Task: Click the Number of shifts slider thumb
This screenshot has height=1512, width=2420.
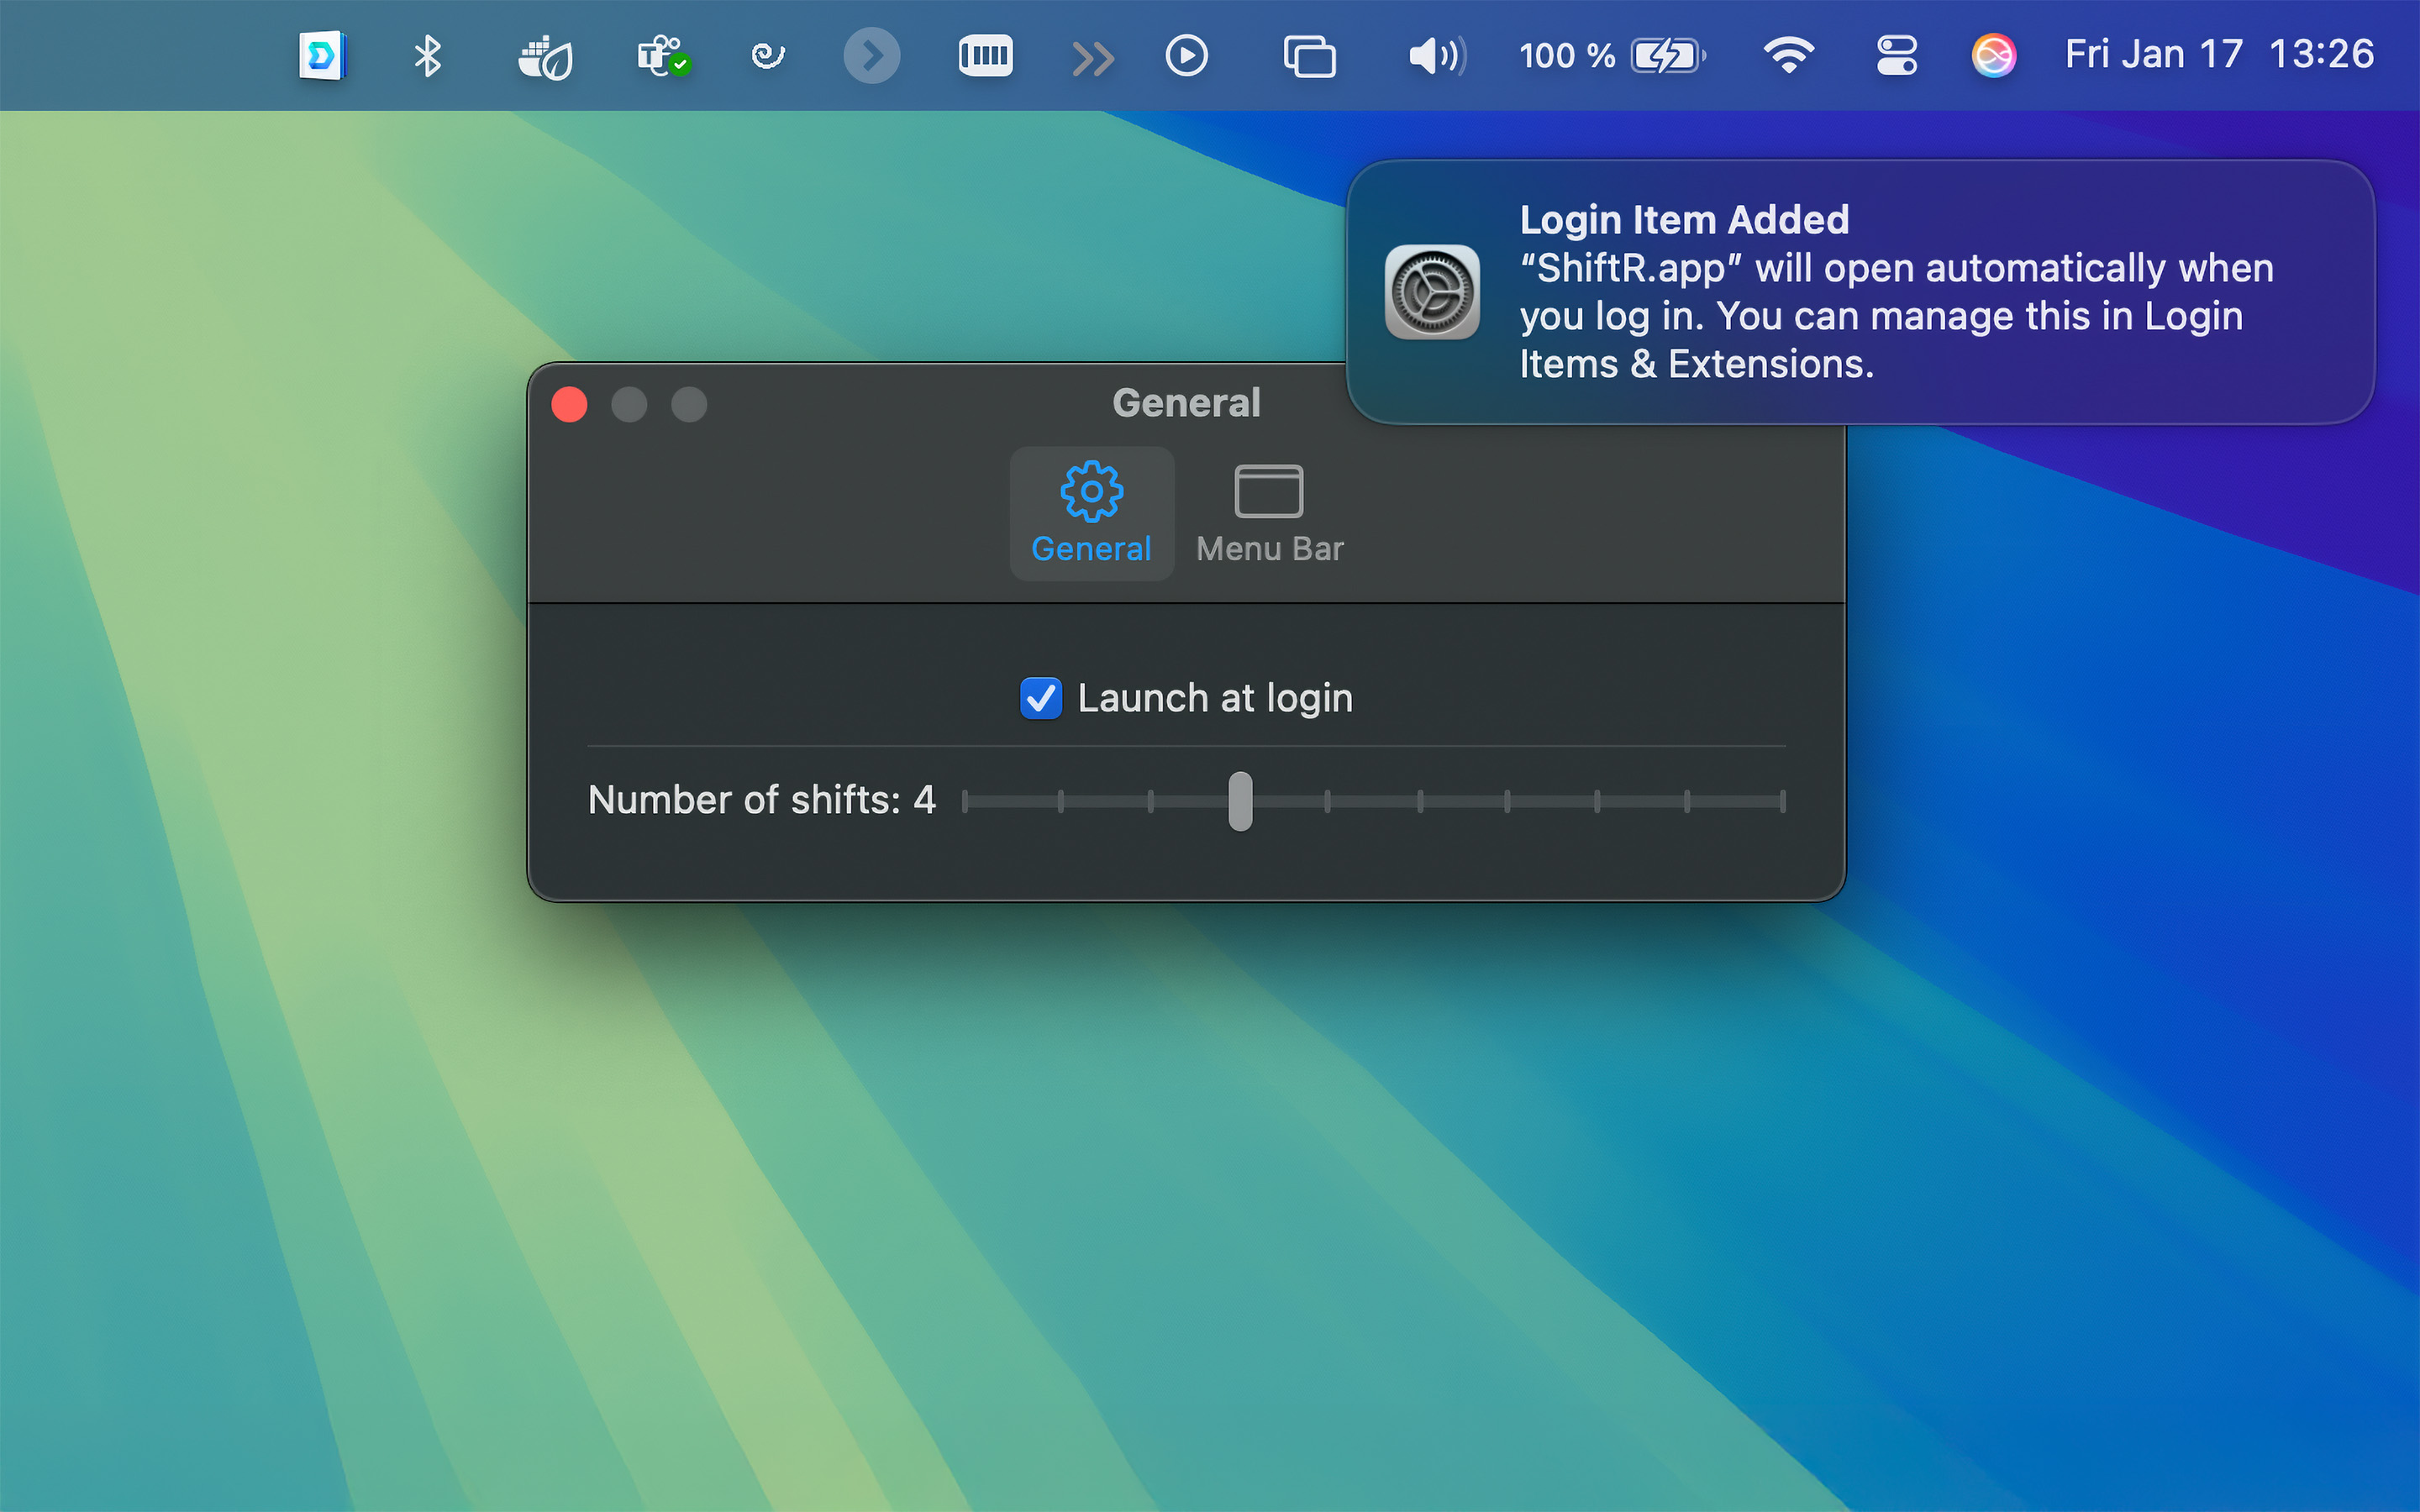Action: tap(1240, 801)
